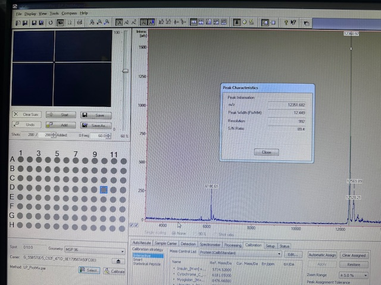This screenshot has width=381, height=285.
Task: Click the laser power vertical slider
Action: click(125, 71)
